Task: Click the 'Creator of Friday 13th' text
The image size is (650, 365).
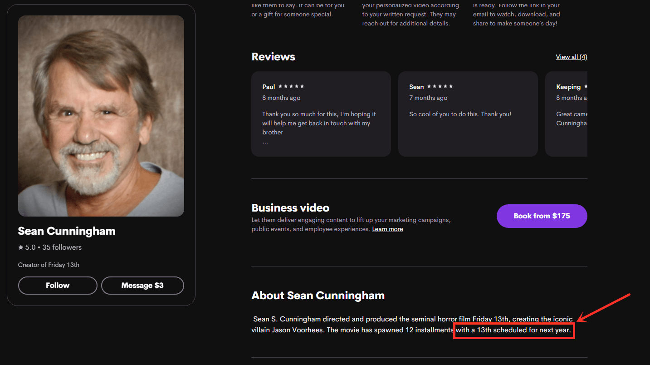Action: (49, 265)
